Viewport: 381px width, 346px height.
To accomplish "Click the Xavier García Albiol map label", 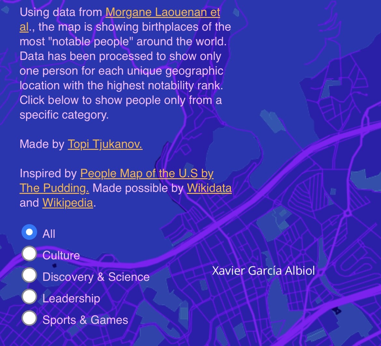I will (263, 271).
